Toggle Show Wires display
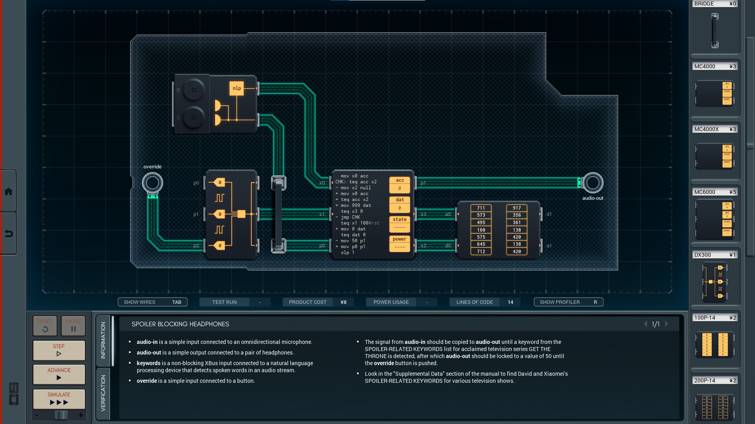This screenshot has width=755, height=424. [152, 302]
